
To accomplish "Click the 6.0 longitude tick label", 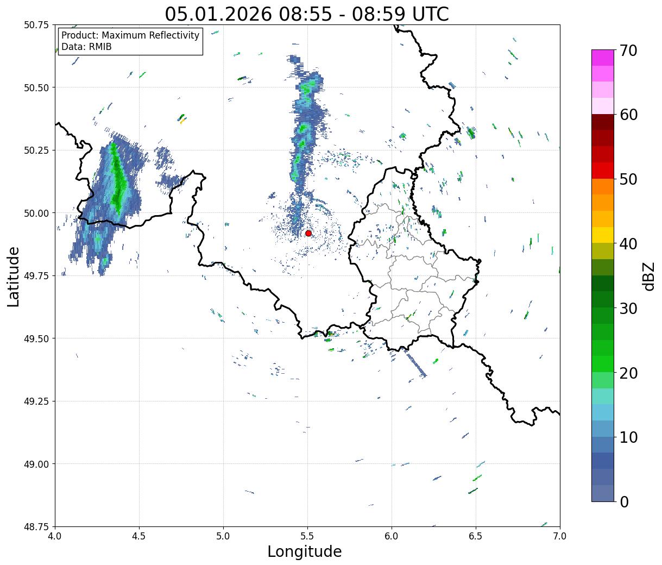I will (x=392, y=536).
